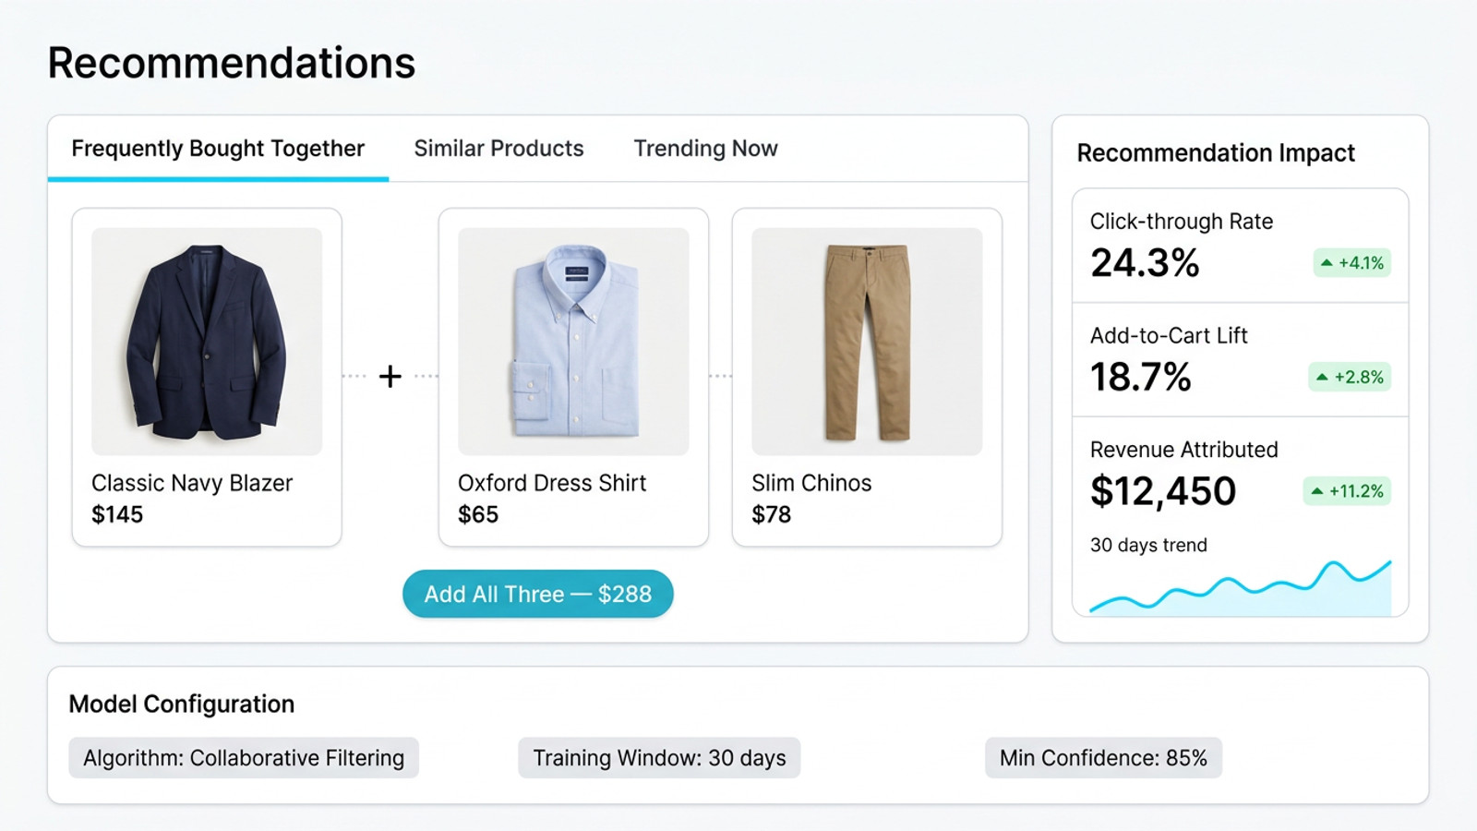Adjust the Min Confidence: 85% setting

click(1103, 757)
